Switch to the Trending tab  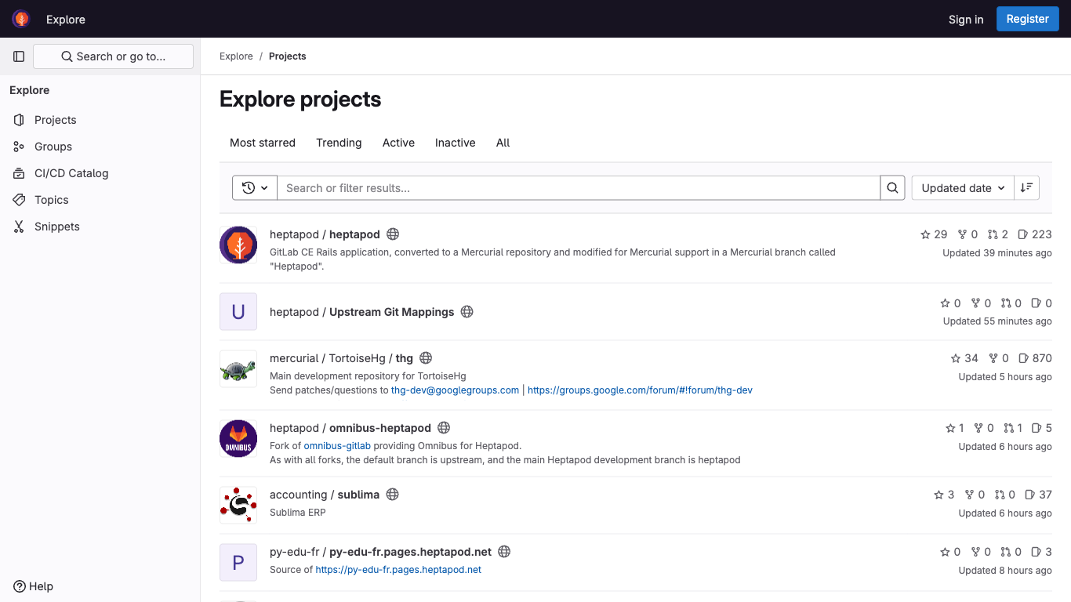click(x=339, y=143)
